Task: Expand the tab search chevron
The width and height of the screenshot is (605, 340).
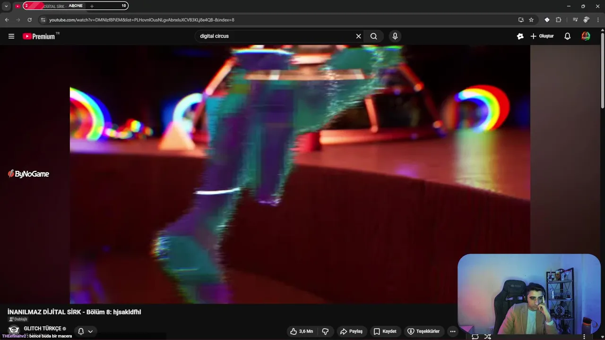Action: point(6,6)
